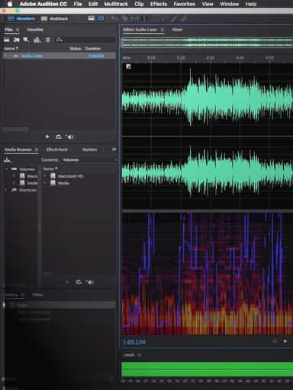The height and width of the screenshot is (390, 293).
Task: Open the Favorites menu
Action: tap(184, 4)
